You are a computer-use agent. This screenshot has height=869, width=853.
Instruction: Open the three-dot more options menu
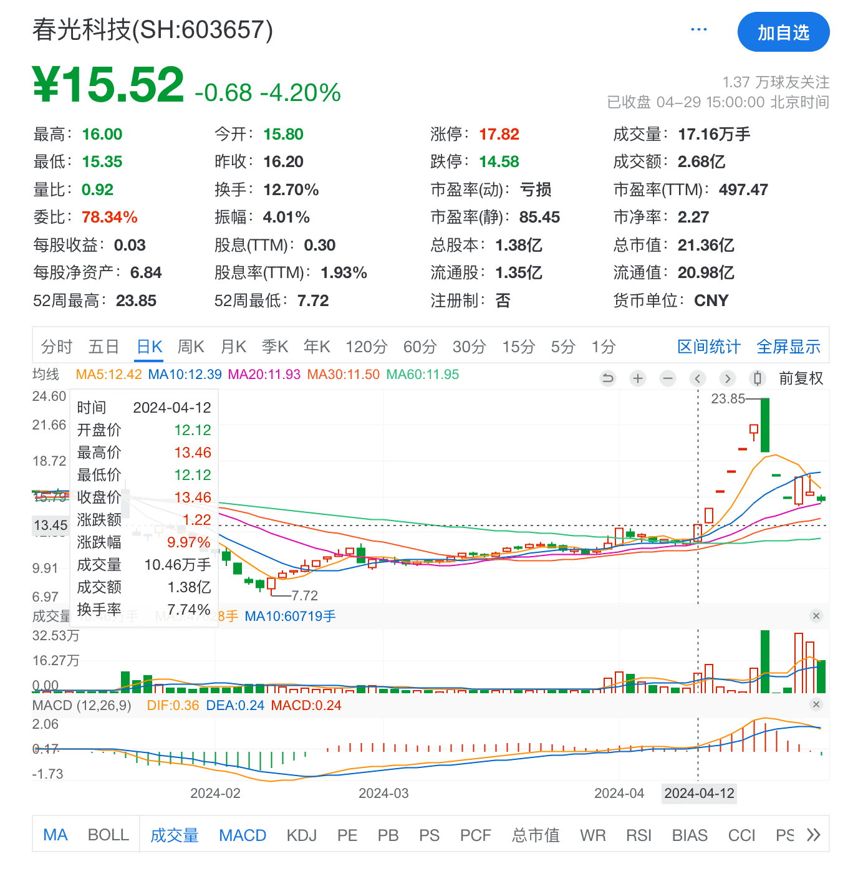tap(699, 29)
